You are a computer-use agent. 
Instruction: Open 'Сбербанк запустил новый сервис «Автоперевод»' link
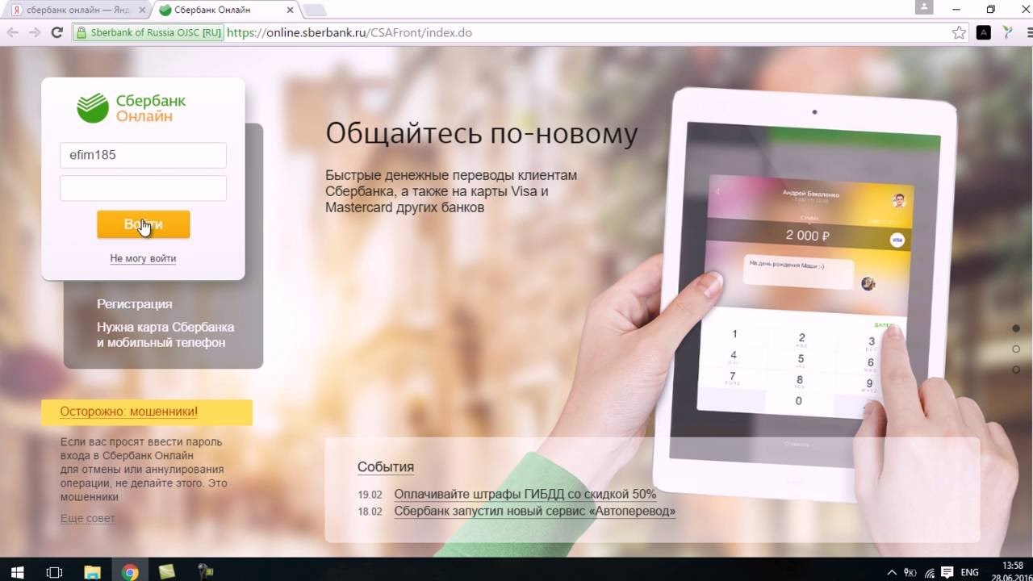point(535,511)
